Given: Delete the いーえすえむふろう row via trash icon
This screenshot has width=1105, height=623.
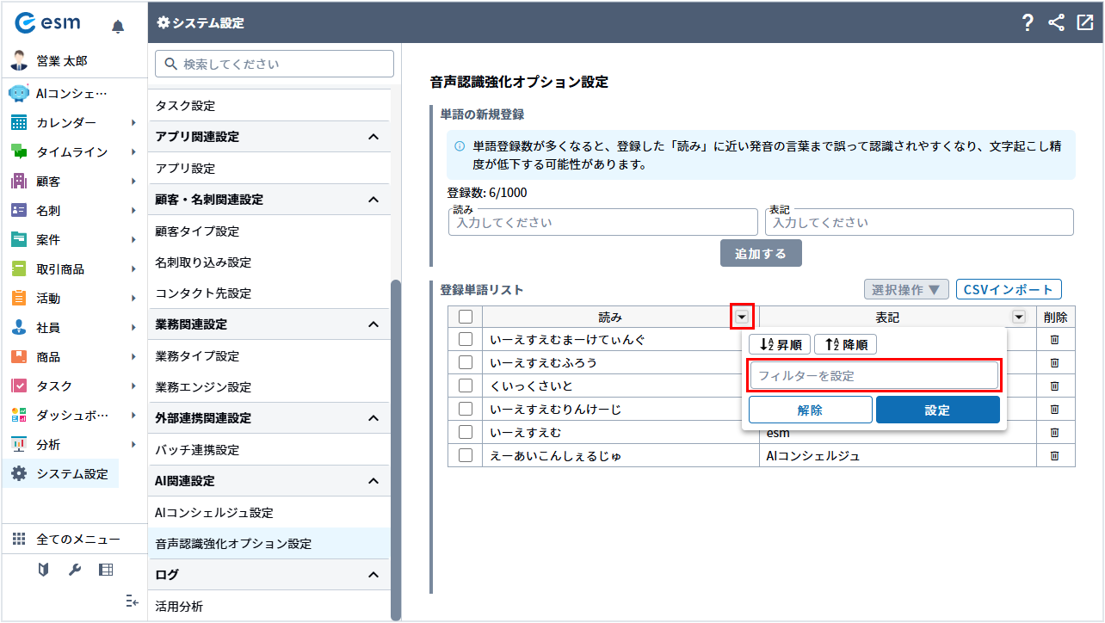Looking at the screenshot, I should tap(1054, 363).
